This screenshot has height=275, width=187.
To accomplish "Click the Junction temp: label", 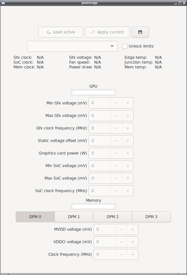I will coord(139,62).
